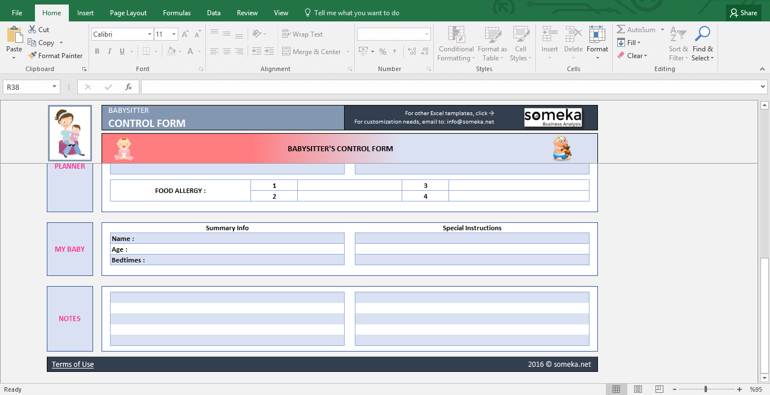Toggle Align Right for cell text
The image size is (770, 395).
coord(239,51)
